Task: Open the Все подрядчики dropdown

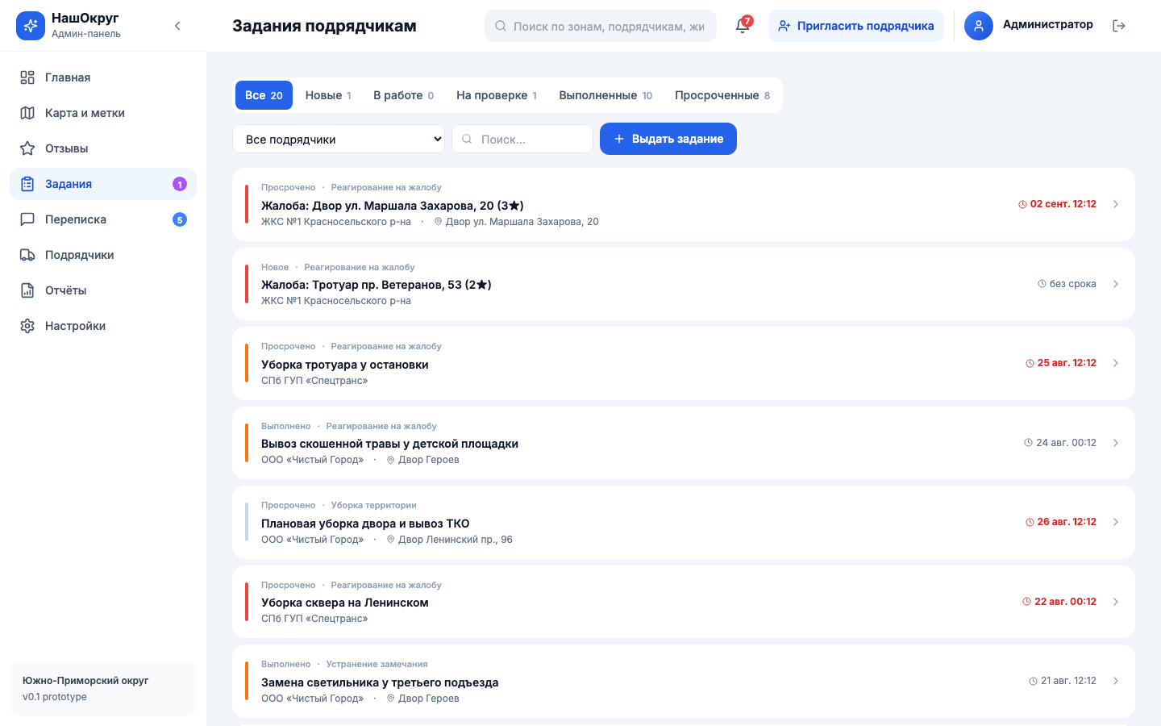Action: pos(339,139)
